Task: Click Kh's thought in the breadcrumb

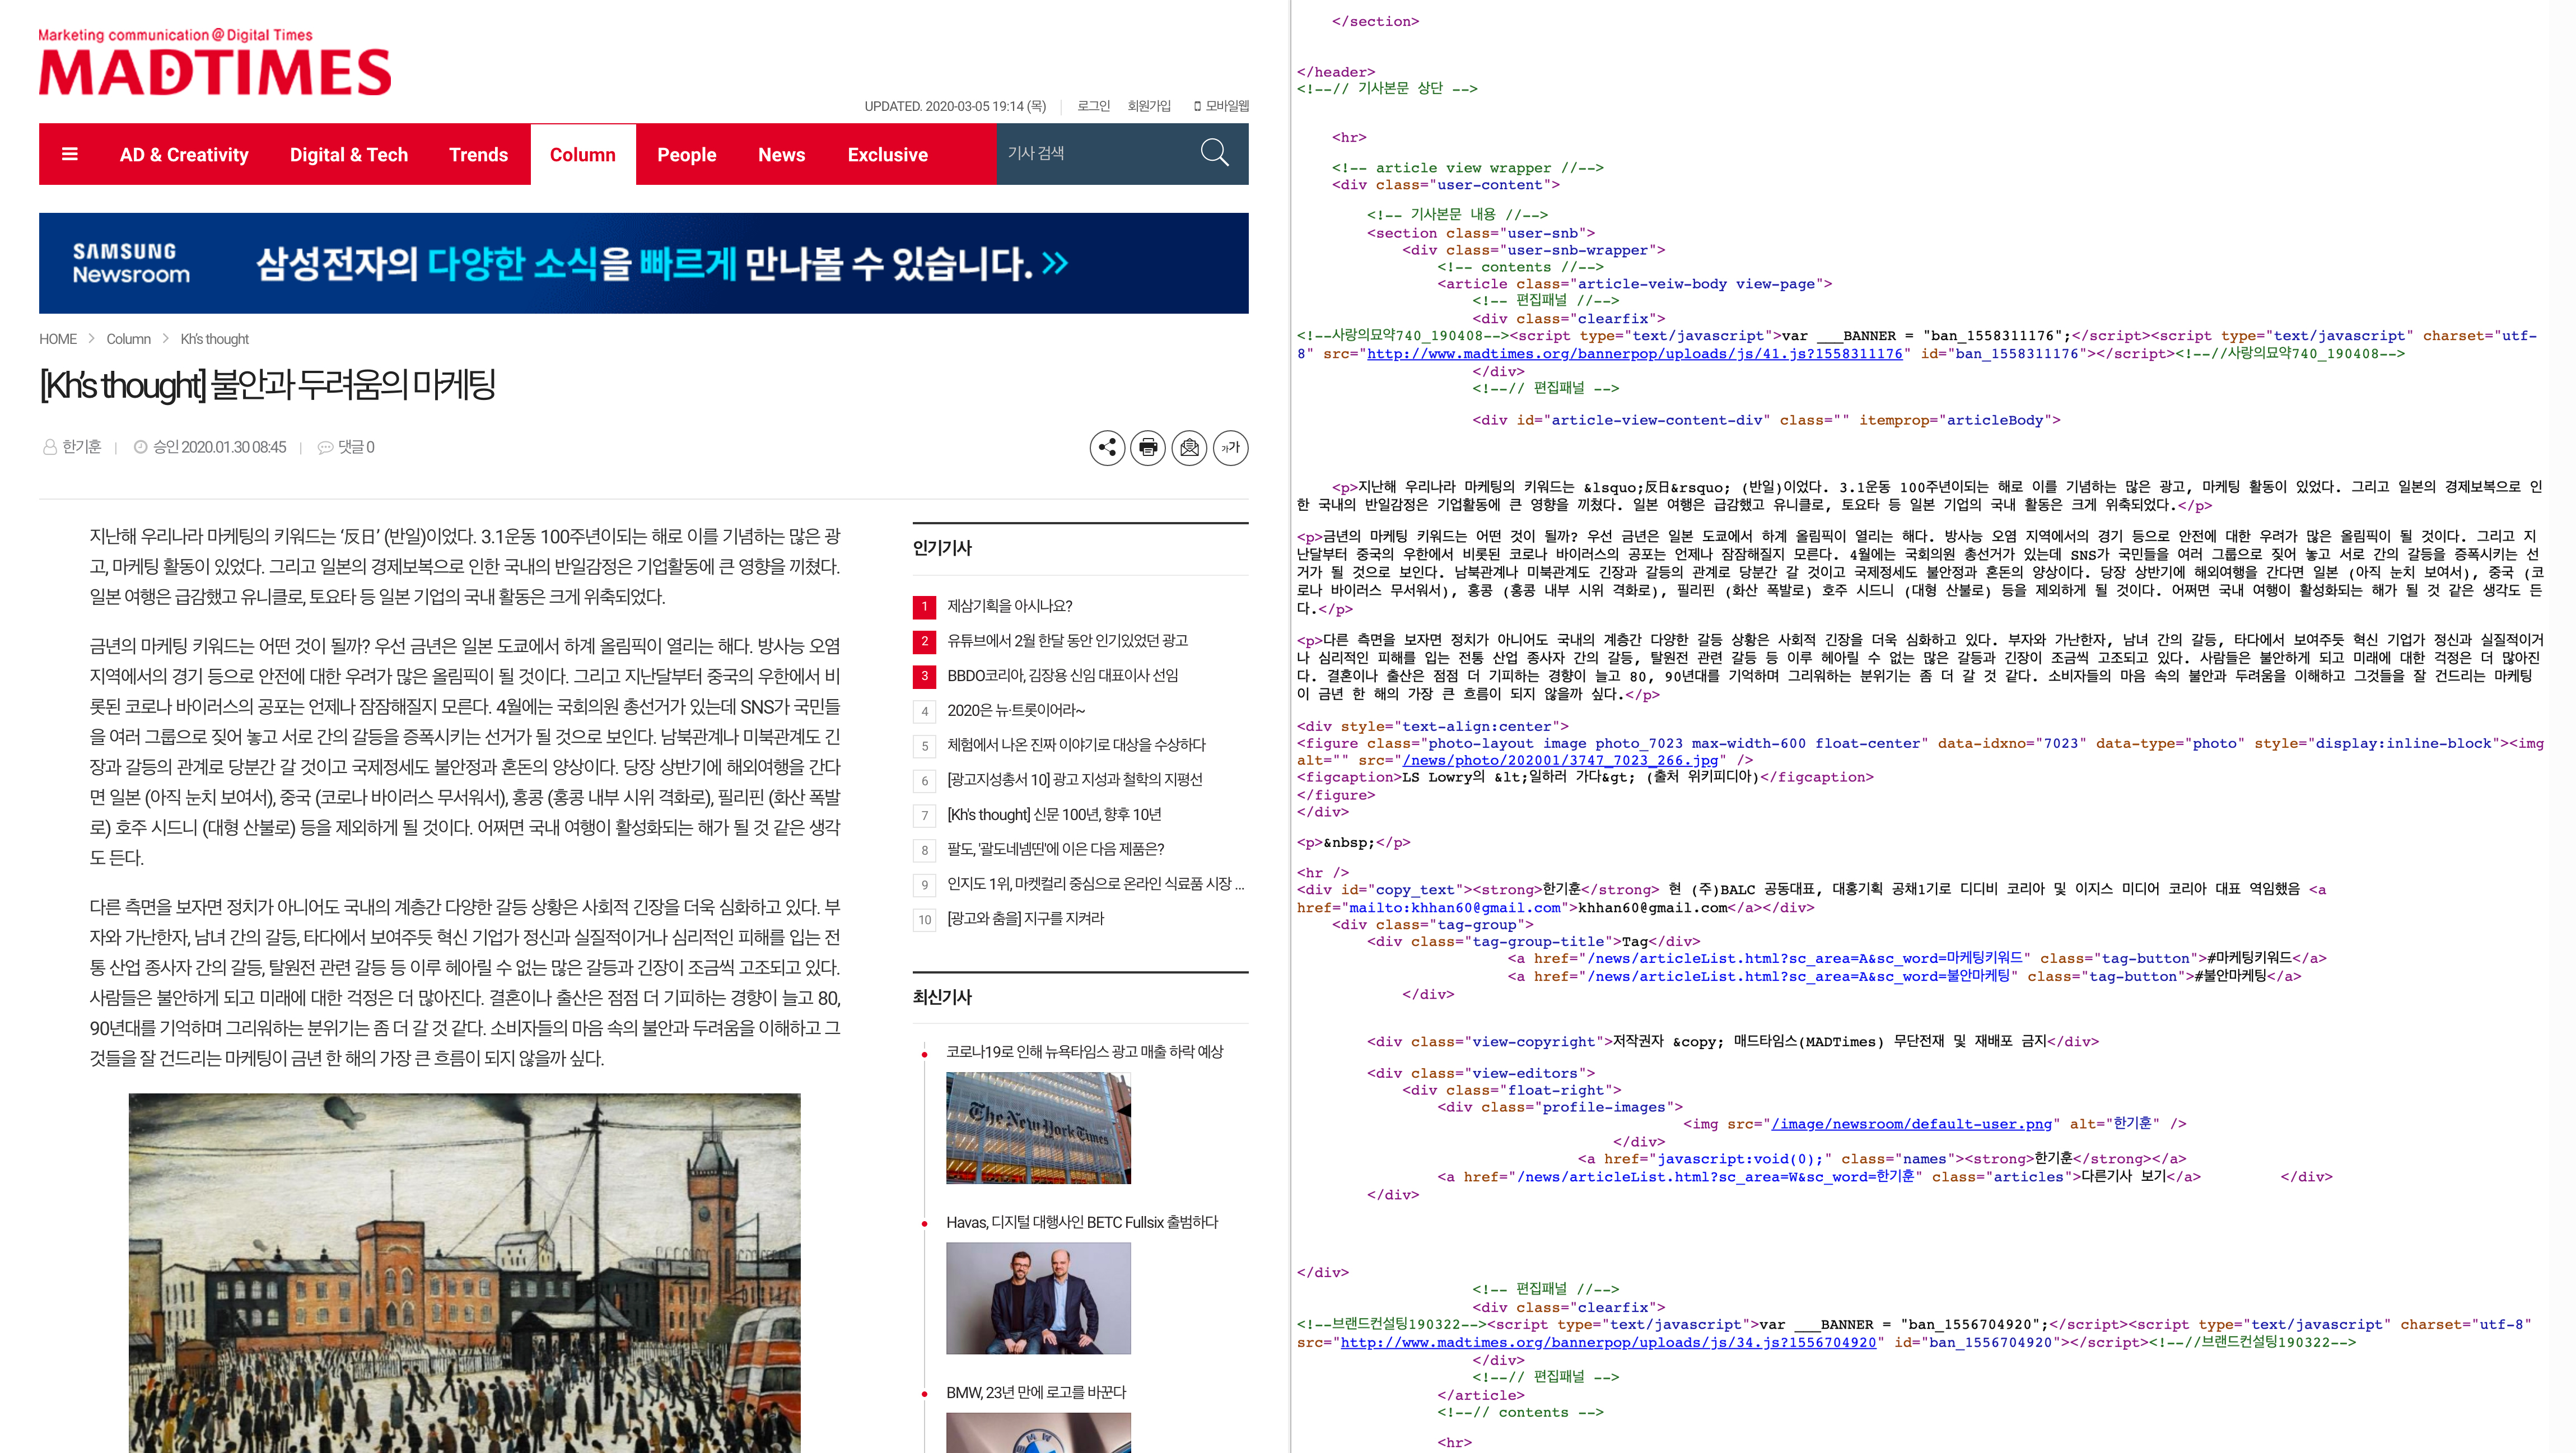Action: [x=214, y=339]
